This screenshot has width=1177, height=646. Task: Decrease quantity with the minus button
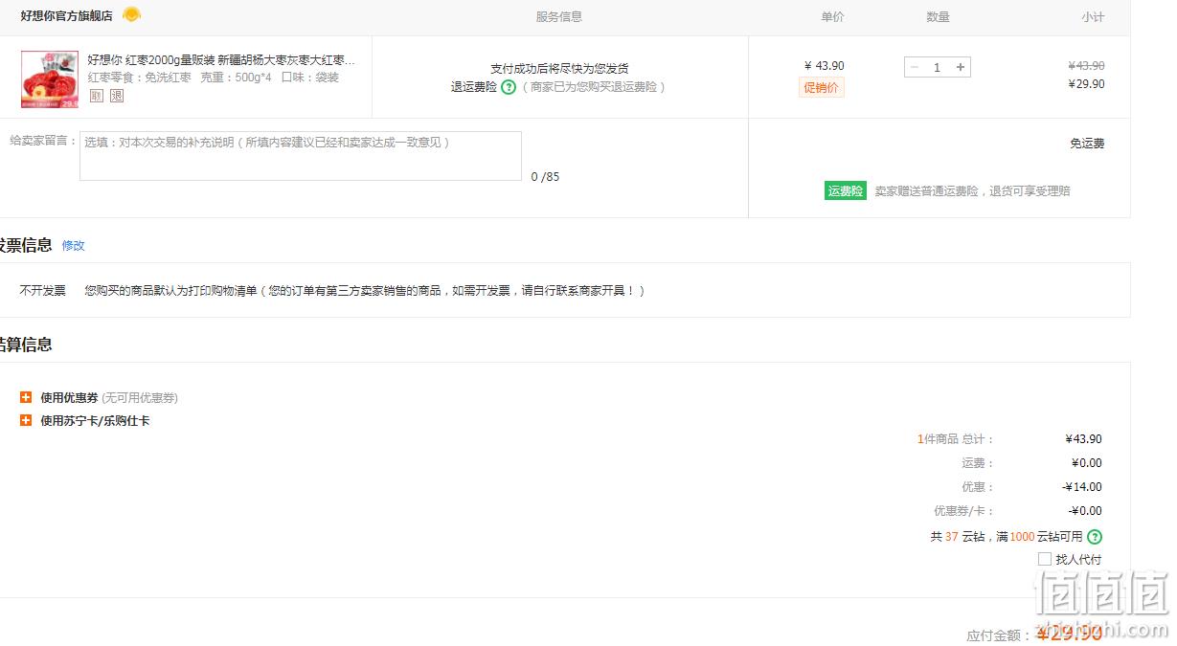pyautogui.click(x=915, y=67)
